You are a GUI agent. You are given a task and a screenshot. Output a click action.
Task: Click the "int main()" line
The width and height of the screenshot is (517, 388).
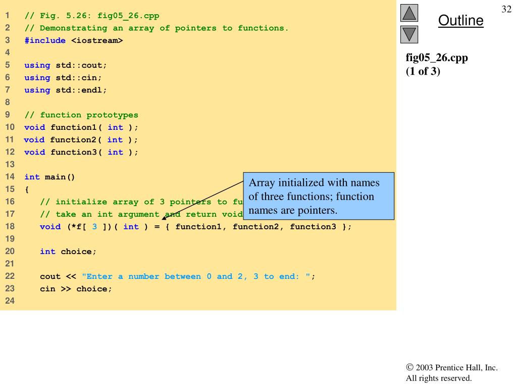(49, 177)
